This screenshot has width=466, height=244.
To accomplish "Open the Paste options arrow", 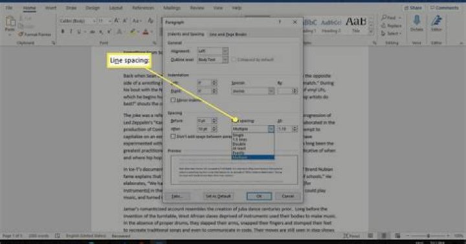I will click(10, 34).
